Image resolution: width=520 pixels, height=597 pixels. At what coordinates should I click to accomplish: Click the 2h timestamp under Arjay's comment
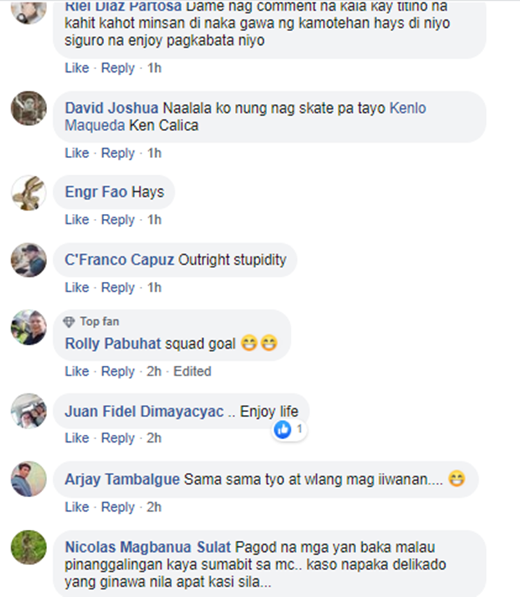click(154, 507)
